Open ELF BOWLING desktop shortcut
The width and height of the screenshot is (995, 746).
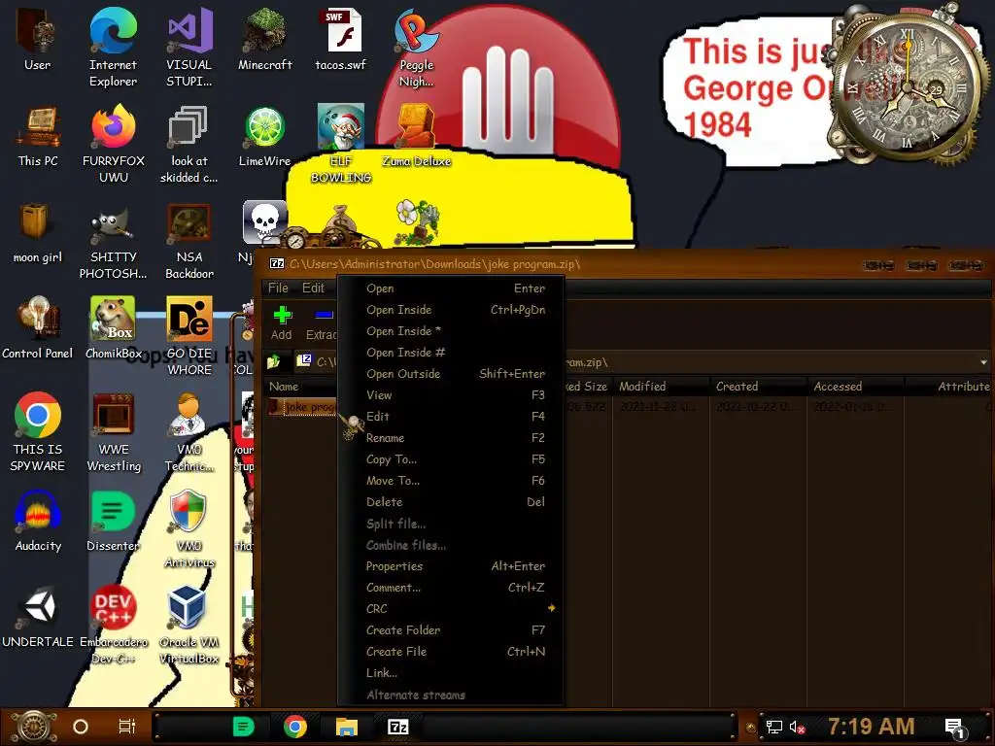341,144
